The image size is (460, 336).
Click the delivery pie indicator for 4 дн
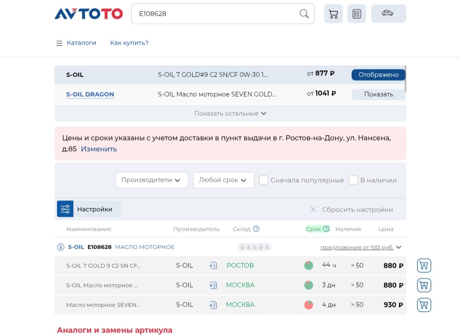(309, 305)
